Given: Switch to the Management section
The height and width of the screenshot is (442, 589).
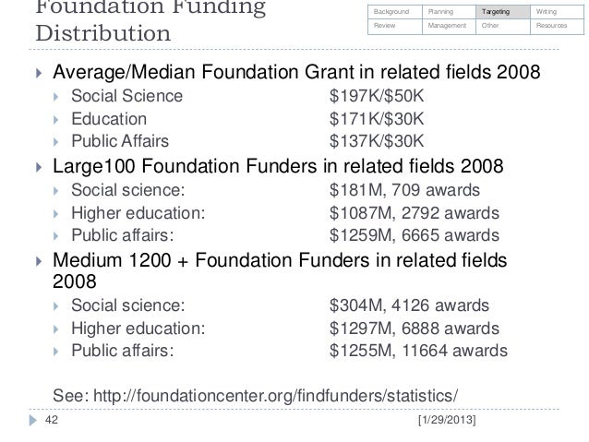Looking at the screenshot, I should point(449,27).
